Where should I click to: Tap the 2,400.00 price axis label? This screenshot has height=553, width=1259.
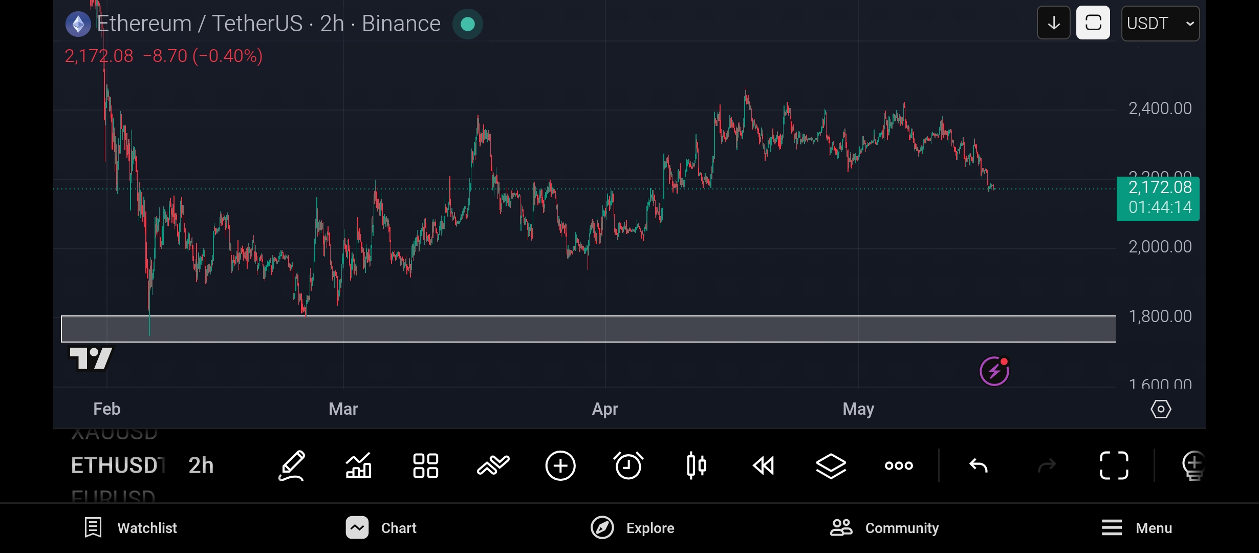pos(1160,109)
